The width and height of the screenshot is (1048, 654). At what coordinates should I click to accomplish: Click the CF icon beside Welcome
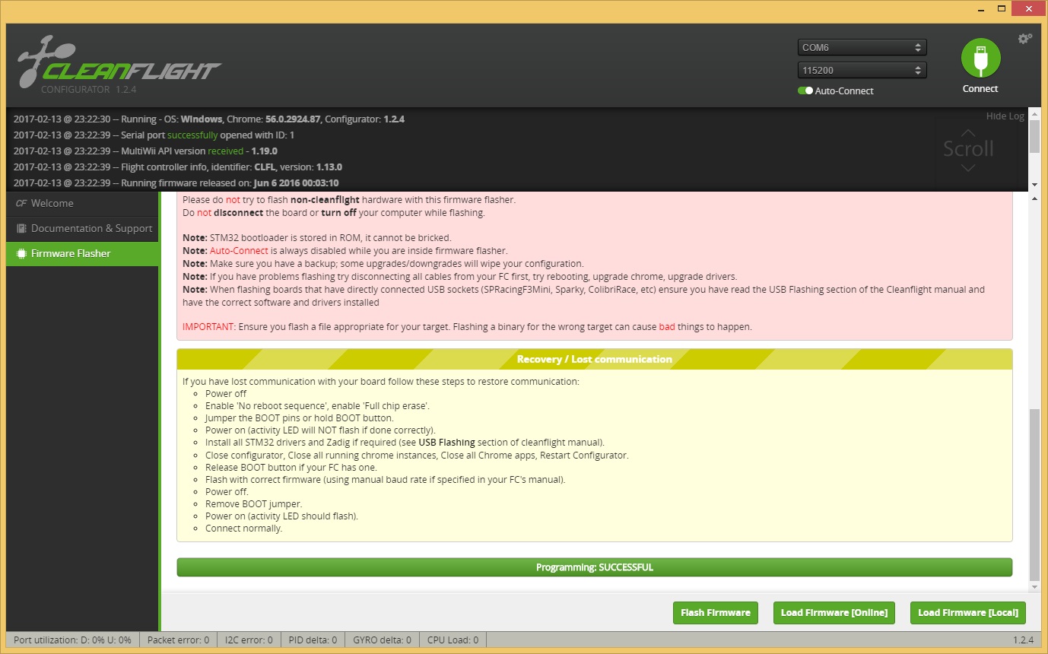click(21, 203)
